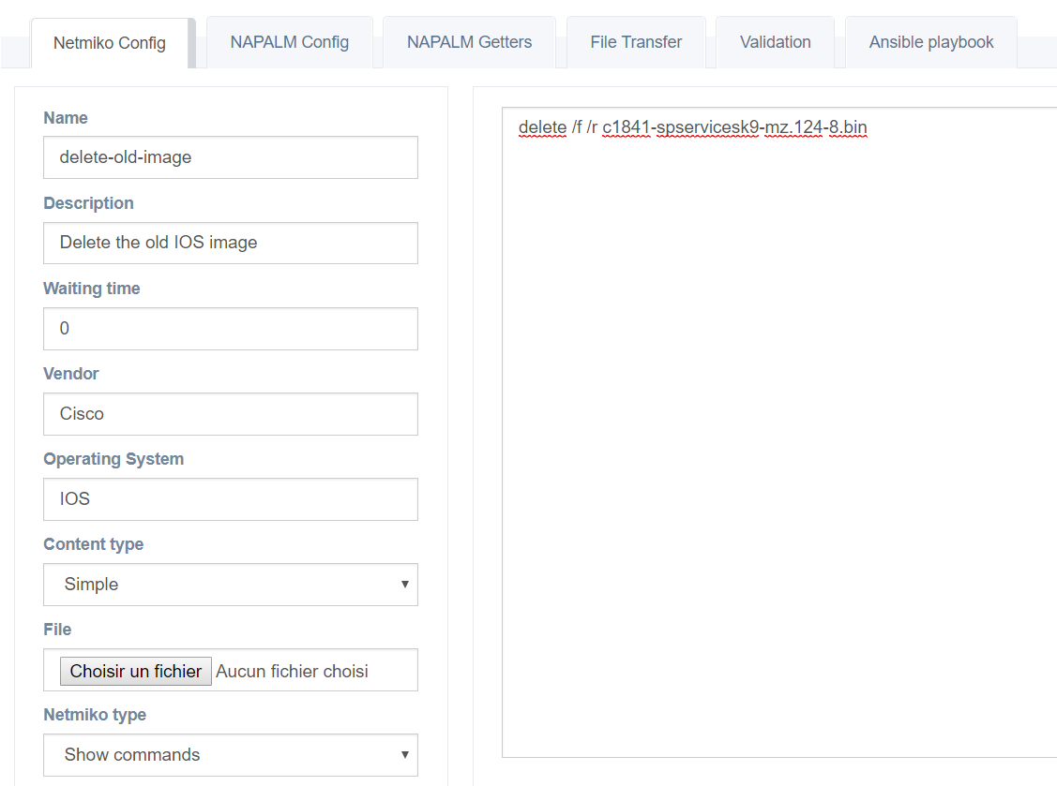This screenshot has height=786, width=1057.
Task: Open the NAPALM Getters tab
Action: (469, 42)
